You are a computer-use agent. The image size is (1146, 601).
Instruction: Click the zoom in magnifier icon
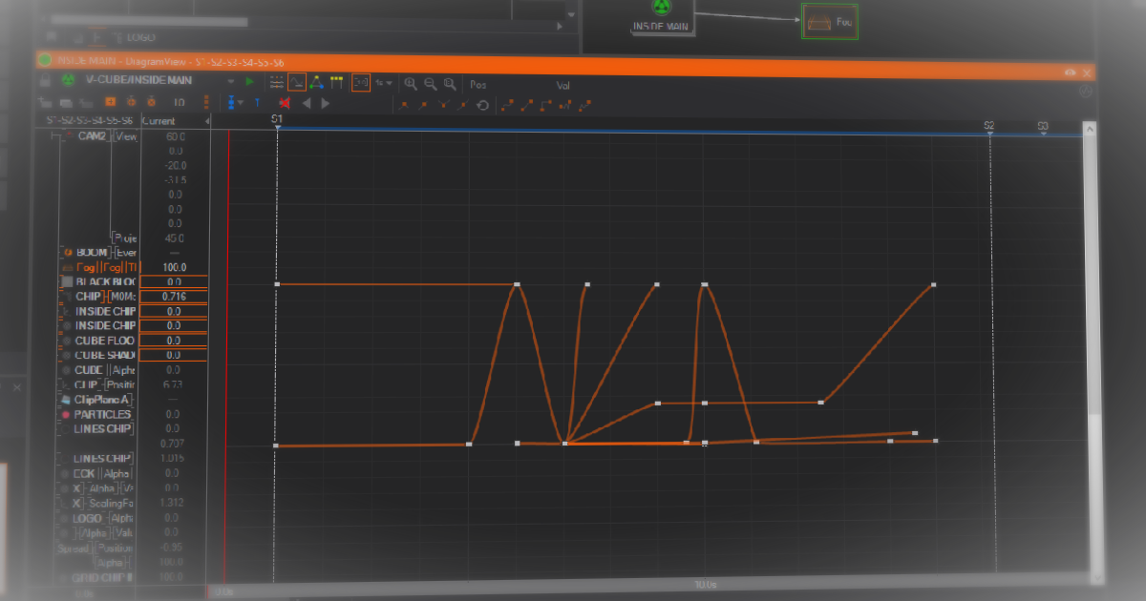click(411, 84)
